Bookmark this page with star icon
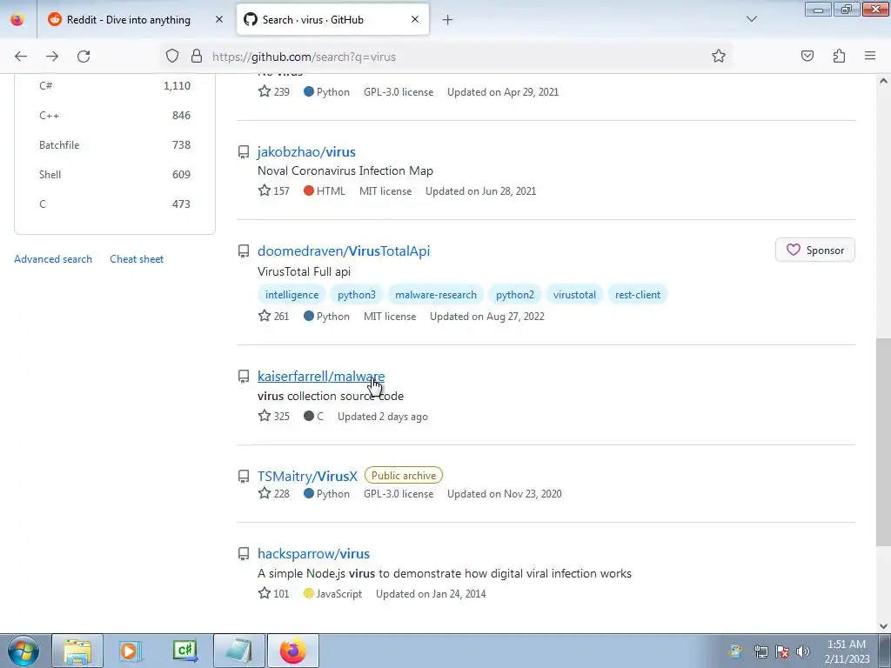This screenshot has width=891, height=668. pos(718,57)
